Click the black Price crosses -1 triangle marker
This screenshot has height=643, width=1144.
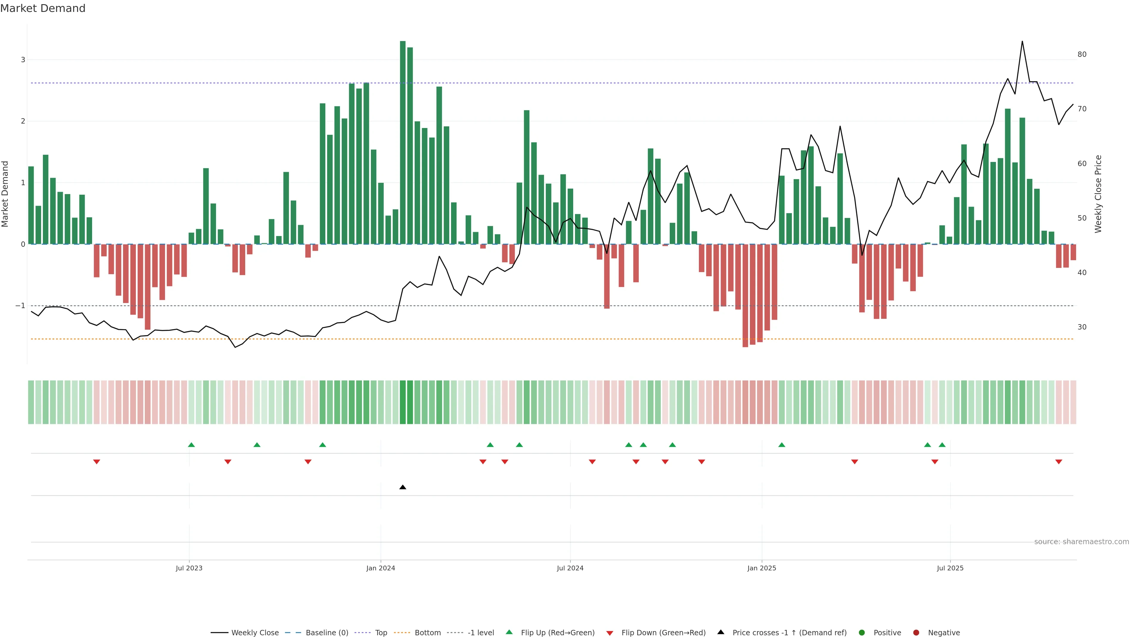coord(402,487)
